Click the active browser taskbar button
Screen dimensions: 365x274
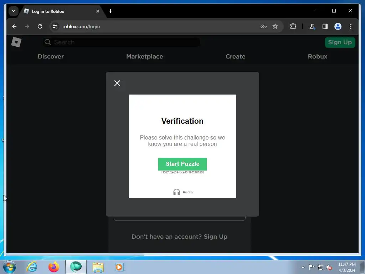pyautogui.click(x=76, y=267)
